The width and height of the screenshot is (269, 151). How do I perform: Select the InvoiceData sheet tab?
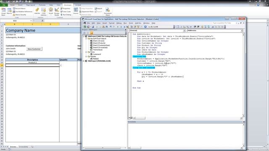click(x=24, y=147)
